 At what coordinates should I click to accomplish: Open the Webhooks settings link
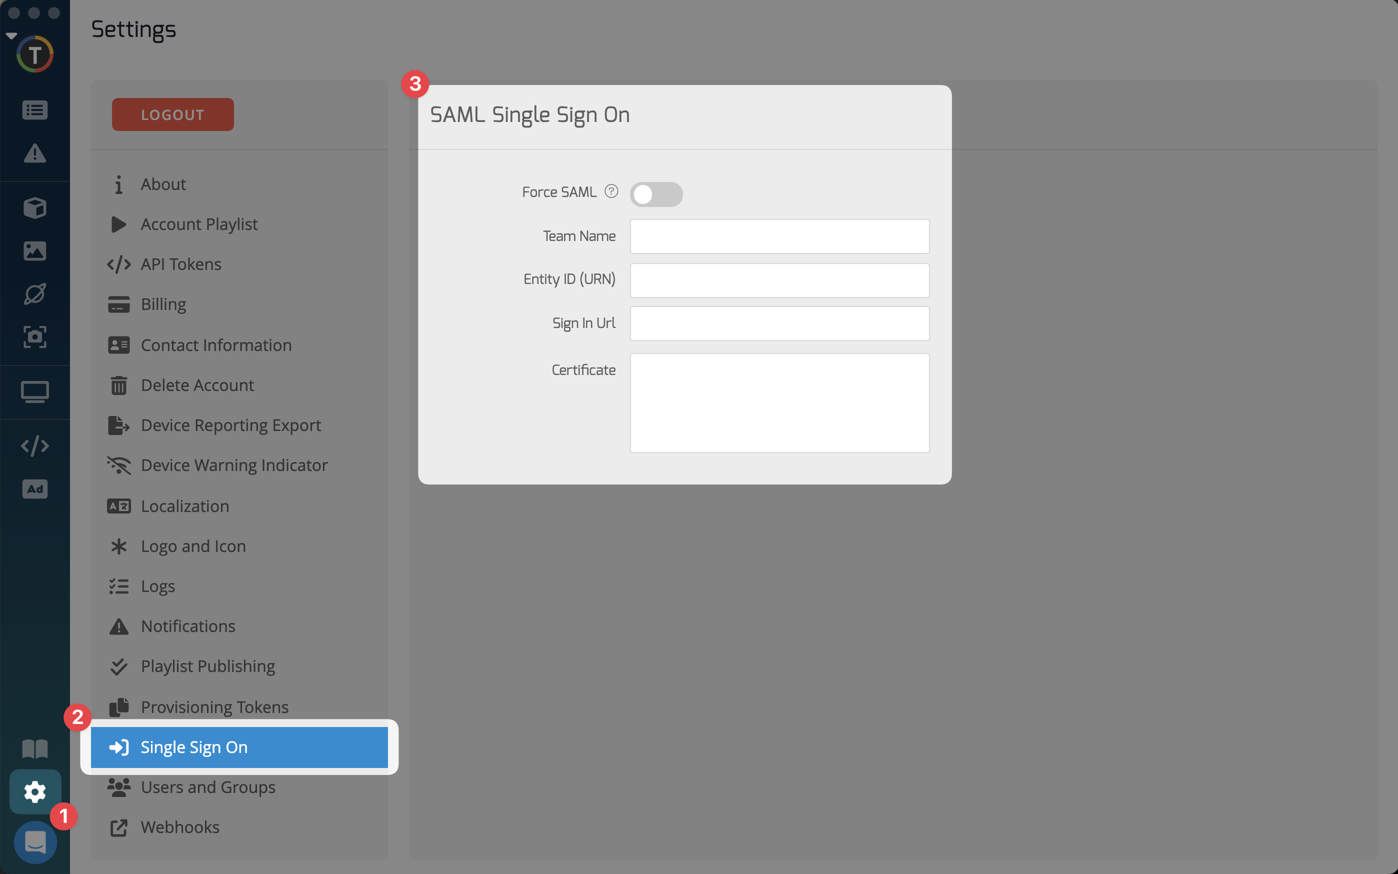click(179, 827)
